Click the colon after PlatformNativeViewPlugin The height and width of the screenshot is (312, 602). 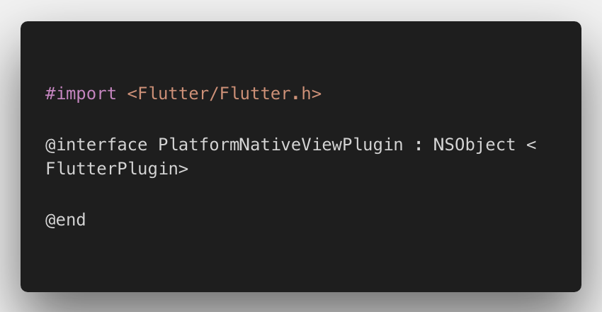coord(419,146)
